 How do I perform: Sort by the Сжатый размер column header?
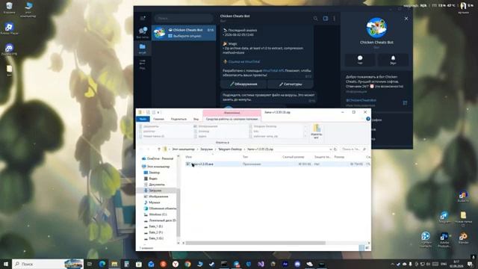point(293,157)
